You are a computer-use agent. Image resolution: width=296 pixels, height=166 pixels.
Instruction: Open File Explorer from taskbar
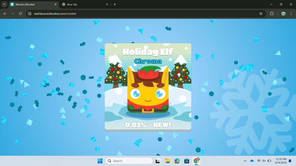pyautogui.click(x=168, y=161)
